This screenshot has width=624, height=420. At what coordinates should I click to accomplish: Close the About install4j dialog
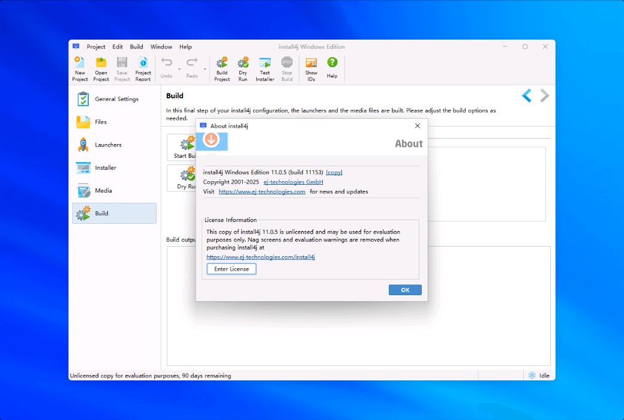point(418,126)
